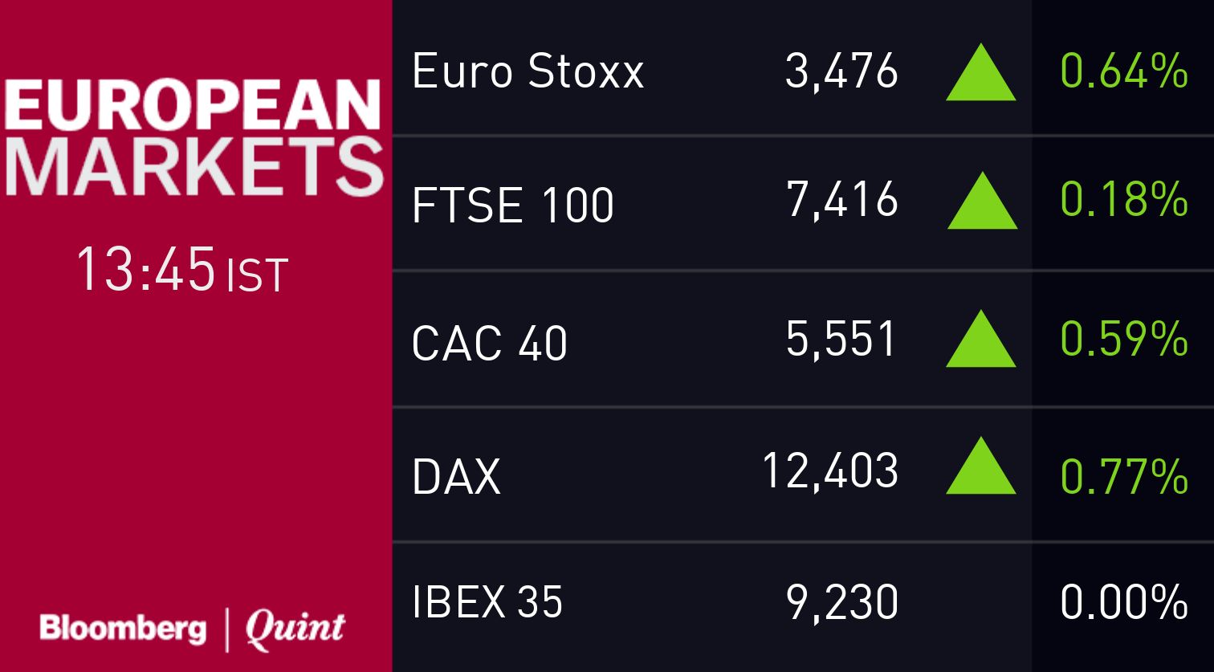The image size is (1214, 672).
Task: Open the FTSE 100 index label
Action: 512,204
